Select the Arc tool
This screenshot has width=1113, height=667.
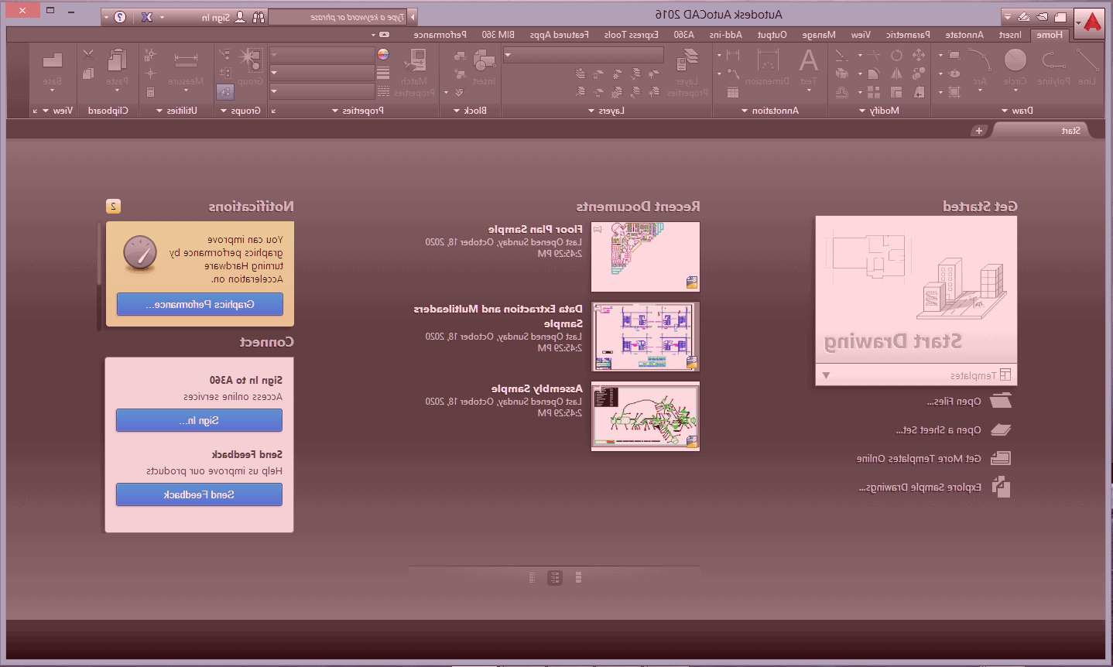point(980,67)
